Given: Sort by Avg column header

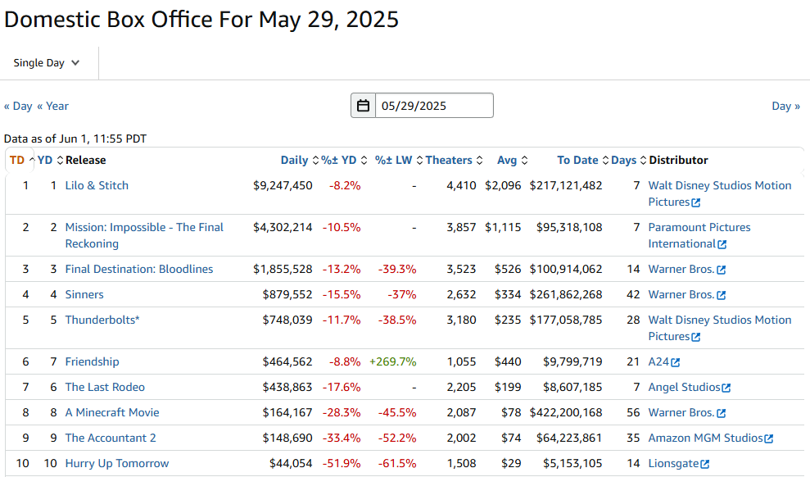Looking at the screenshot, I should (x=513, y=160).
